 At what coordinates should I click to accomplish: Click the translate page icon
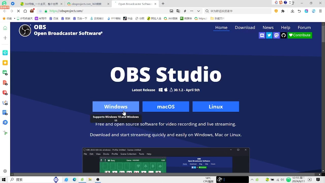coord(178,11)
